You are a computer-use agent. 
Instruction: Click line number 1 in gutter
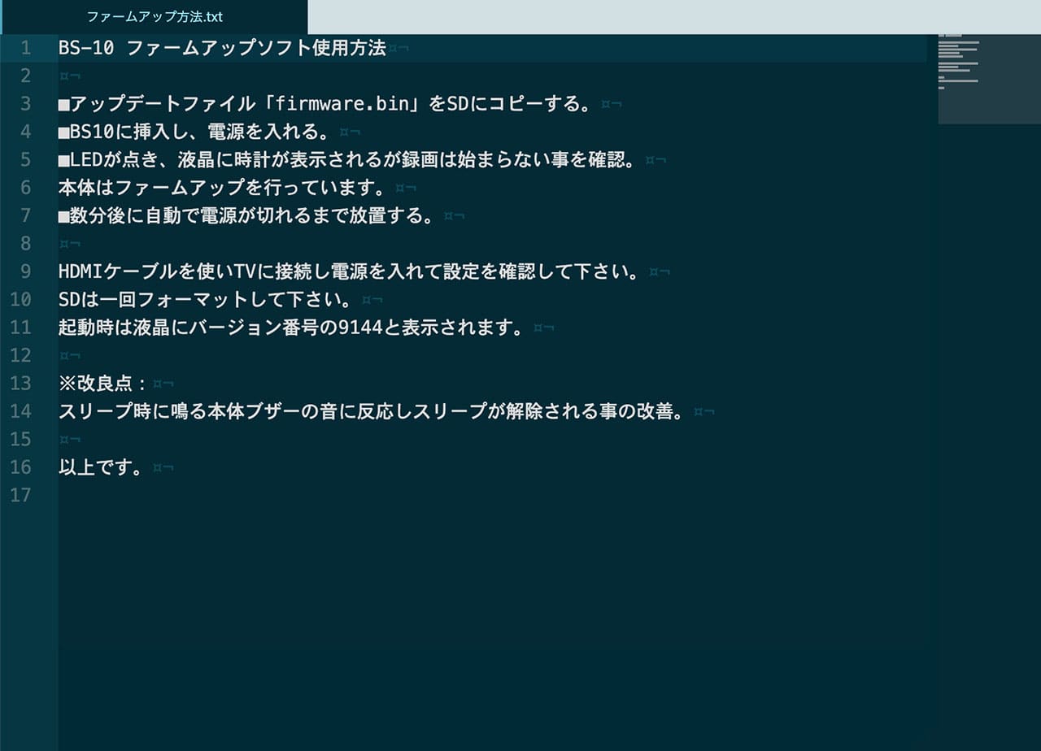click(25, 48)
